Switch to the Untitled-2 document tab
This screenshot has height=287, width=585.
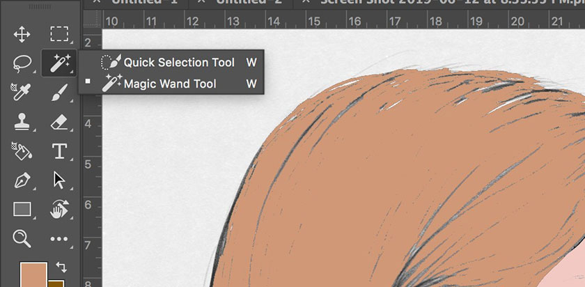click(x=250, y=2)
